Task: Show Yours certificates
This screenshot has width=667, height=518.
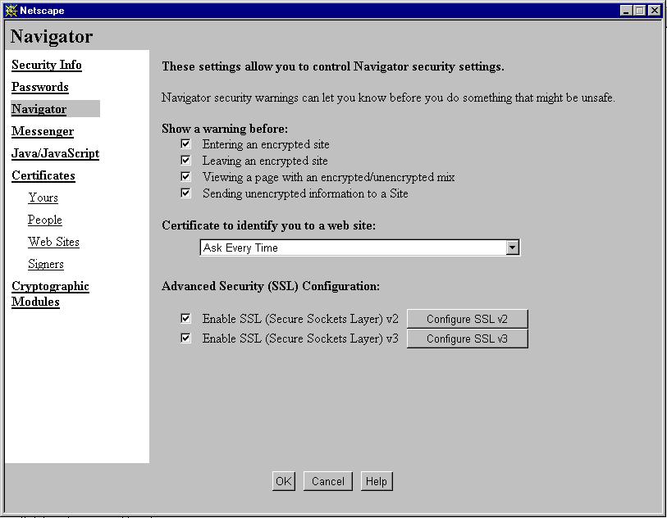Action: pyautogui.click(x=43, y=198)
